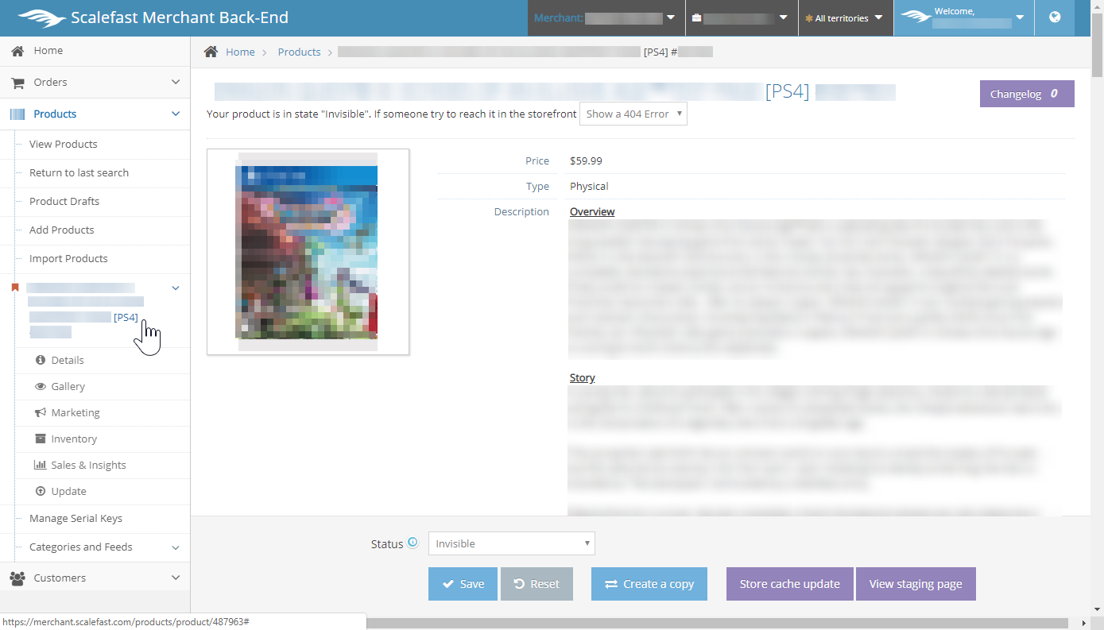Click the Gallery eye icon in sidebar
Screen dimensions: 1104x630
tap(41, 386)
